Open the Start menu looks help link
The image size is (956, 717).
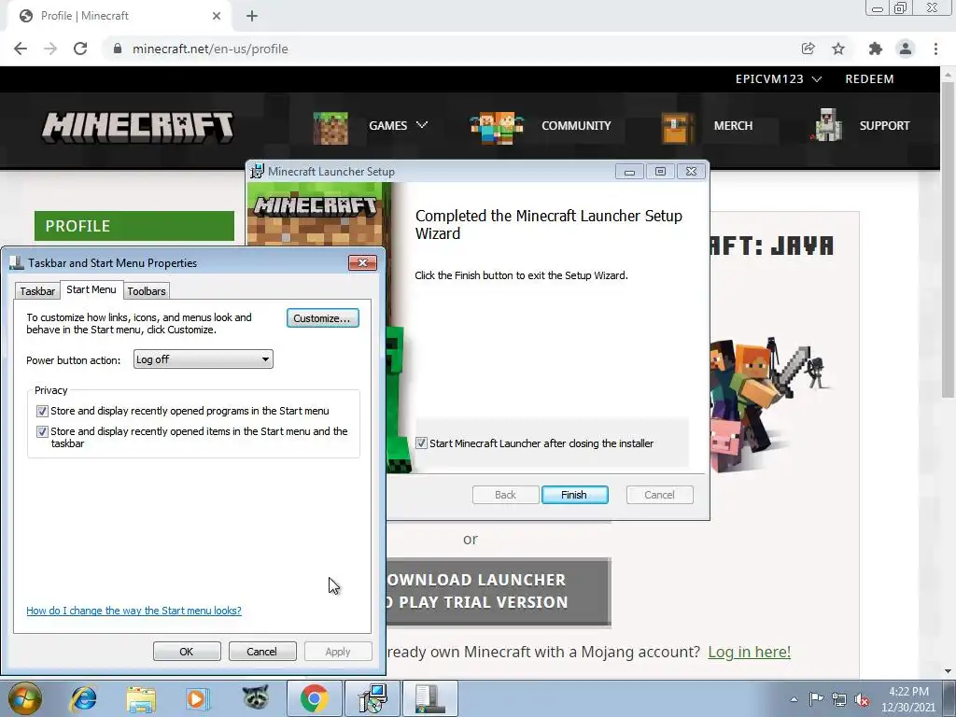134,611
